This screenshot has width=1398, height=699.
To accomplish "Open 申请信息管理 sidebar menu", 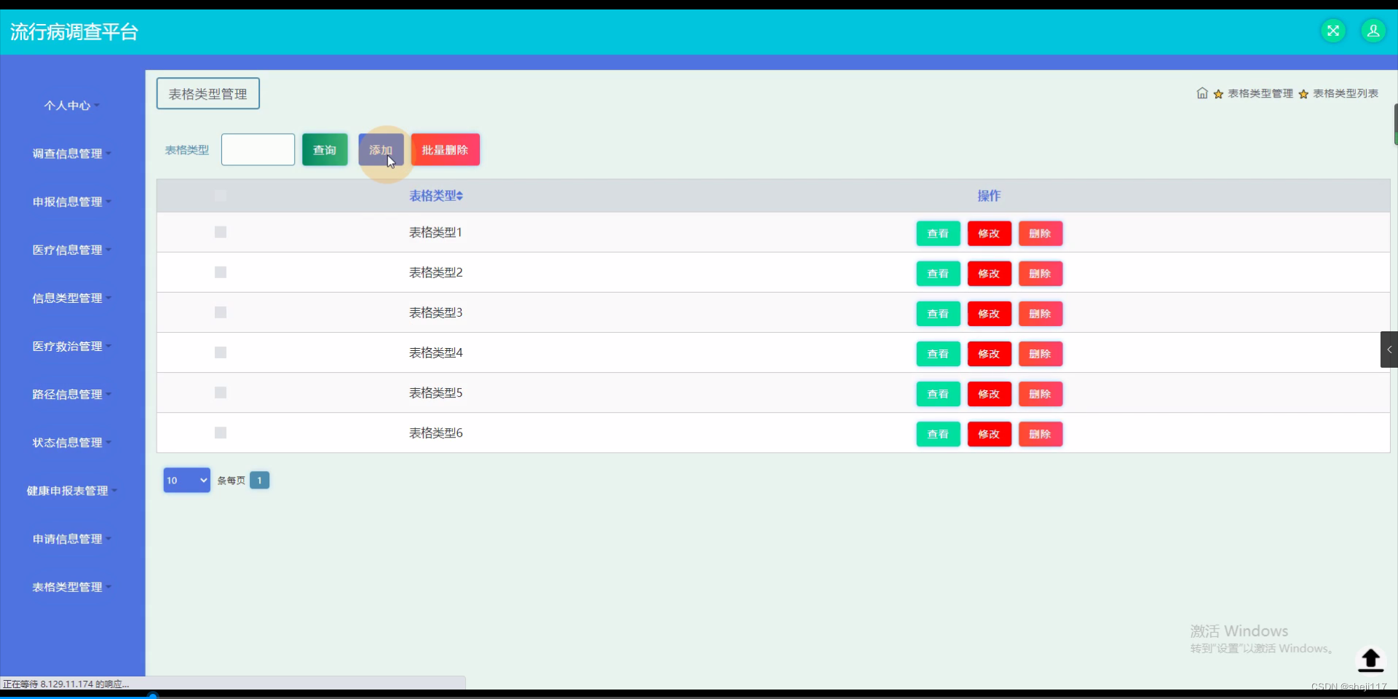I will 71,539.
